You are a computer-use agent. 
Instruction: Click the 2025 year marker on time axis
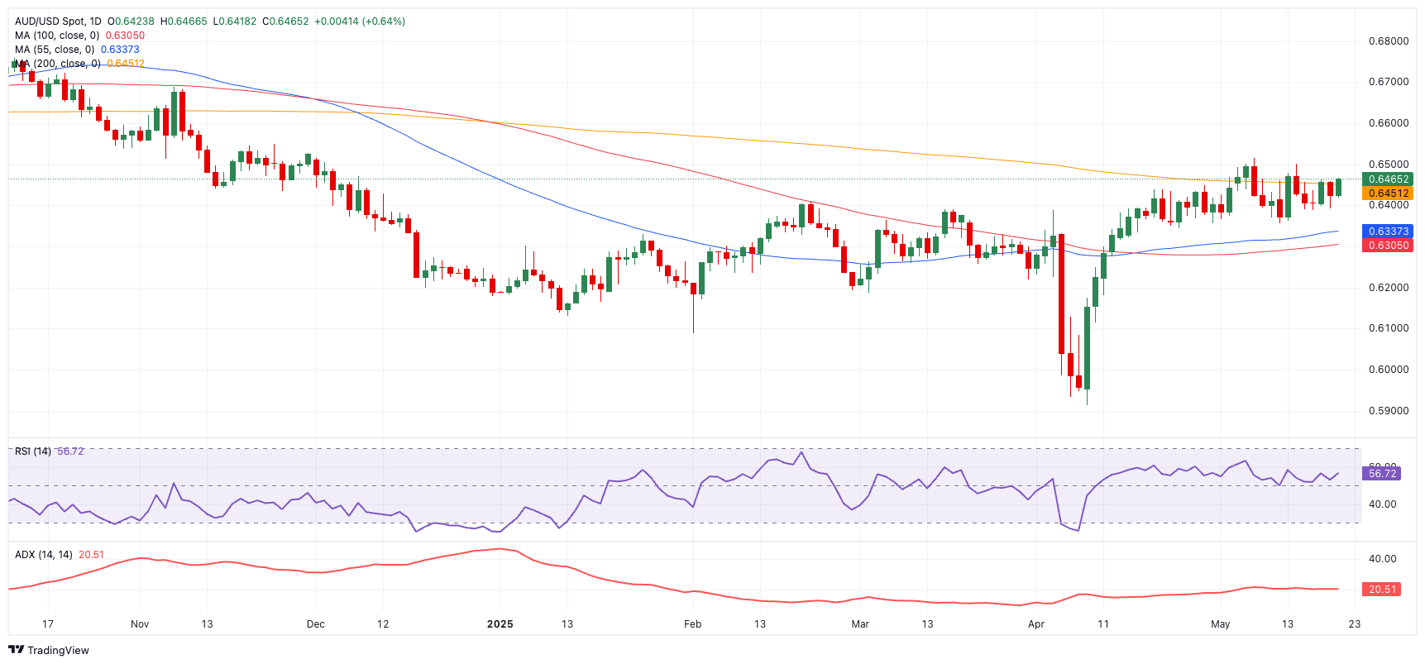500,624
